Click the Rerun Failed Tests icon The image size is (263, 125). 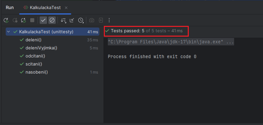pyautogui.click(x=15, y=20)
